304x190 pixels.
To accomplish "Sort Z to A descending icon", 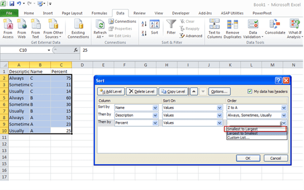I will coord(144,34).
